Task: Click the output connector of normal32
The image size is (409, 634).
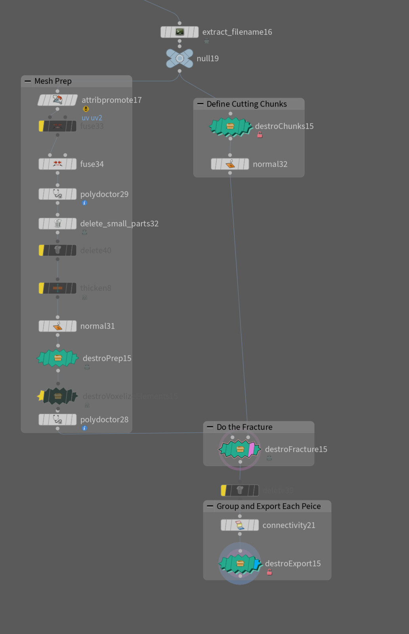Action: [x=230, y=173]
